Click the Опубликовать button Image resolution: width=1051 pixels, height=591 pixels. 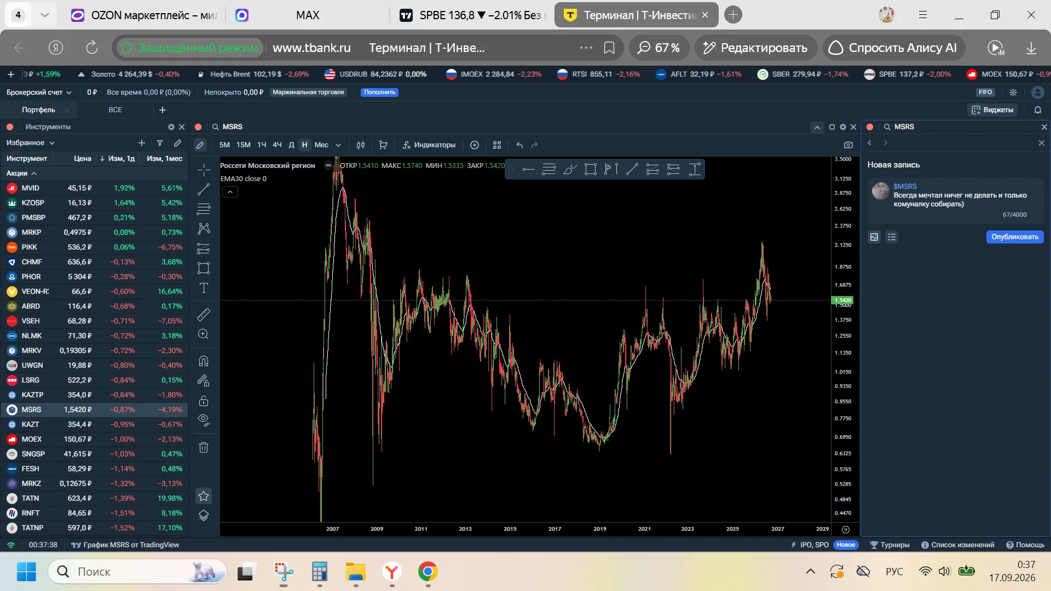pos(1015,237)
